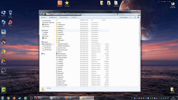Select Yerel Disk (E:) in navigation pane
This screenshot has height=100, width=178.
click(48, 48)
